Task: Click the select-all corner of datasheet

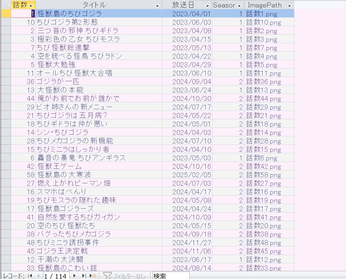Action: click(6, 5)
